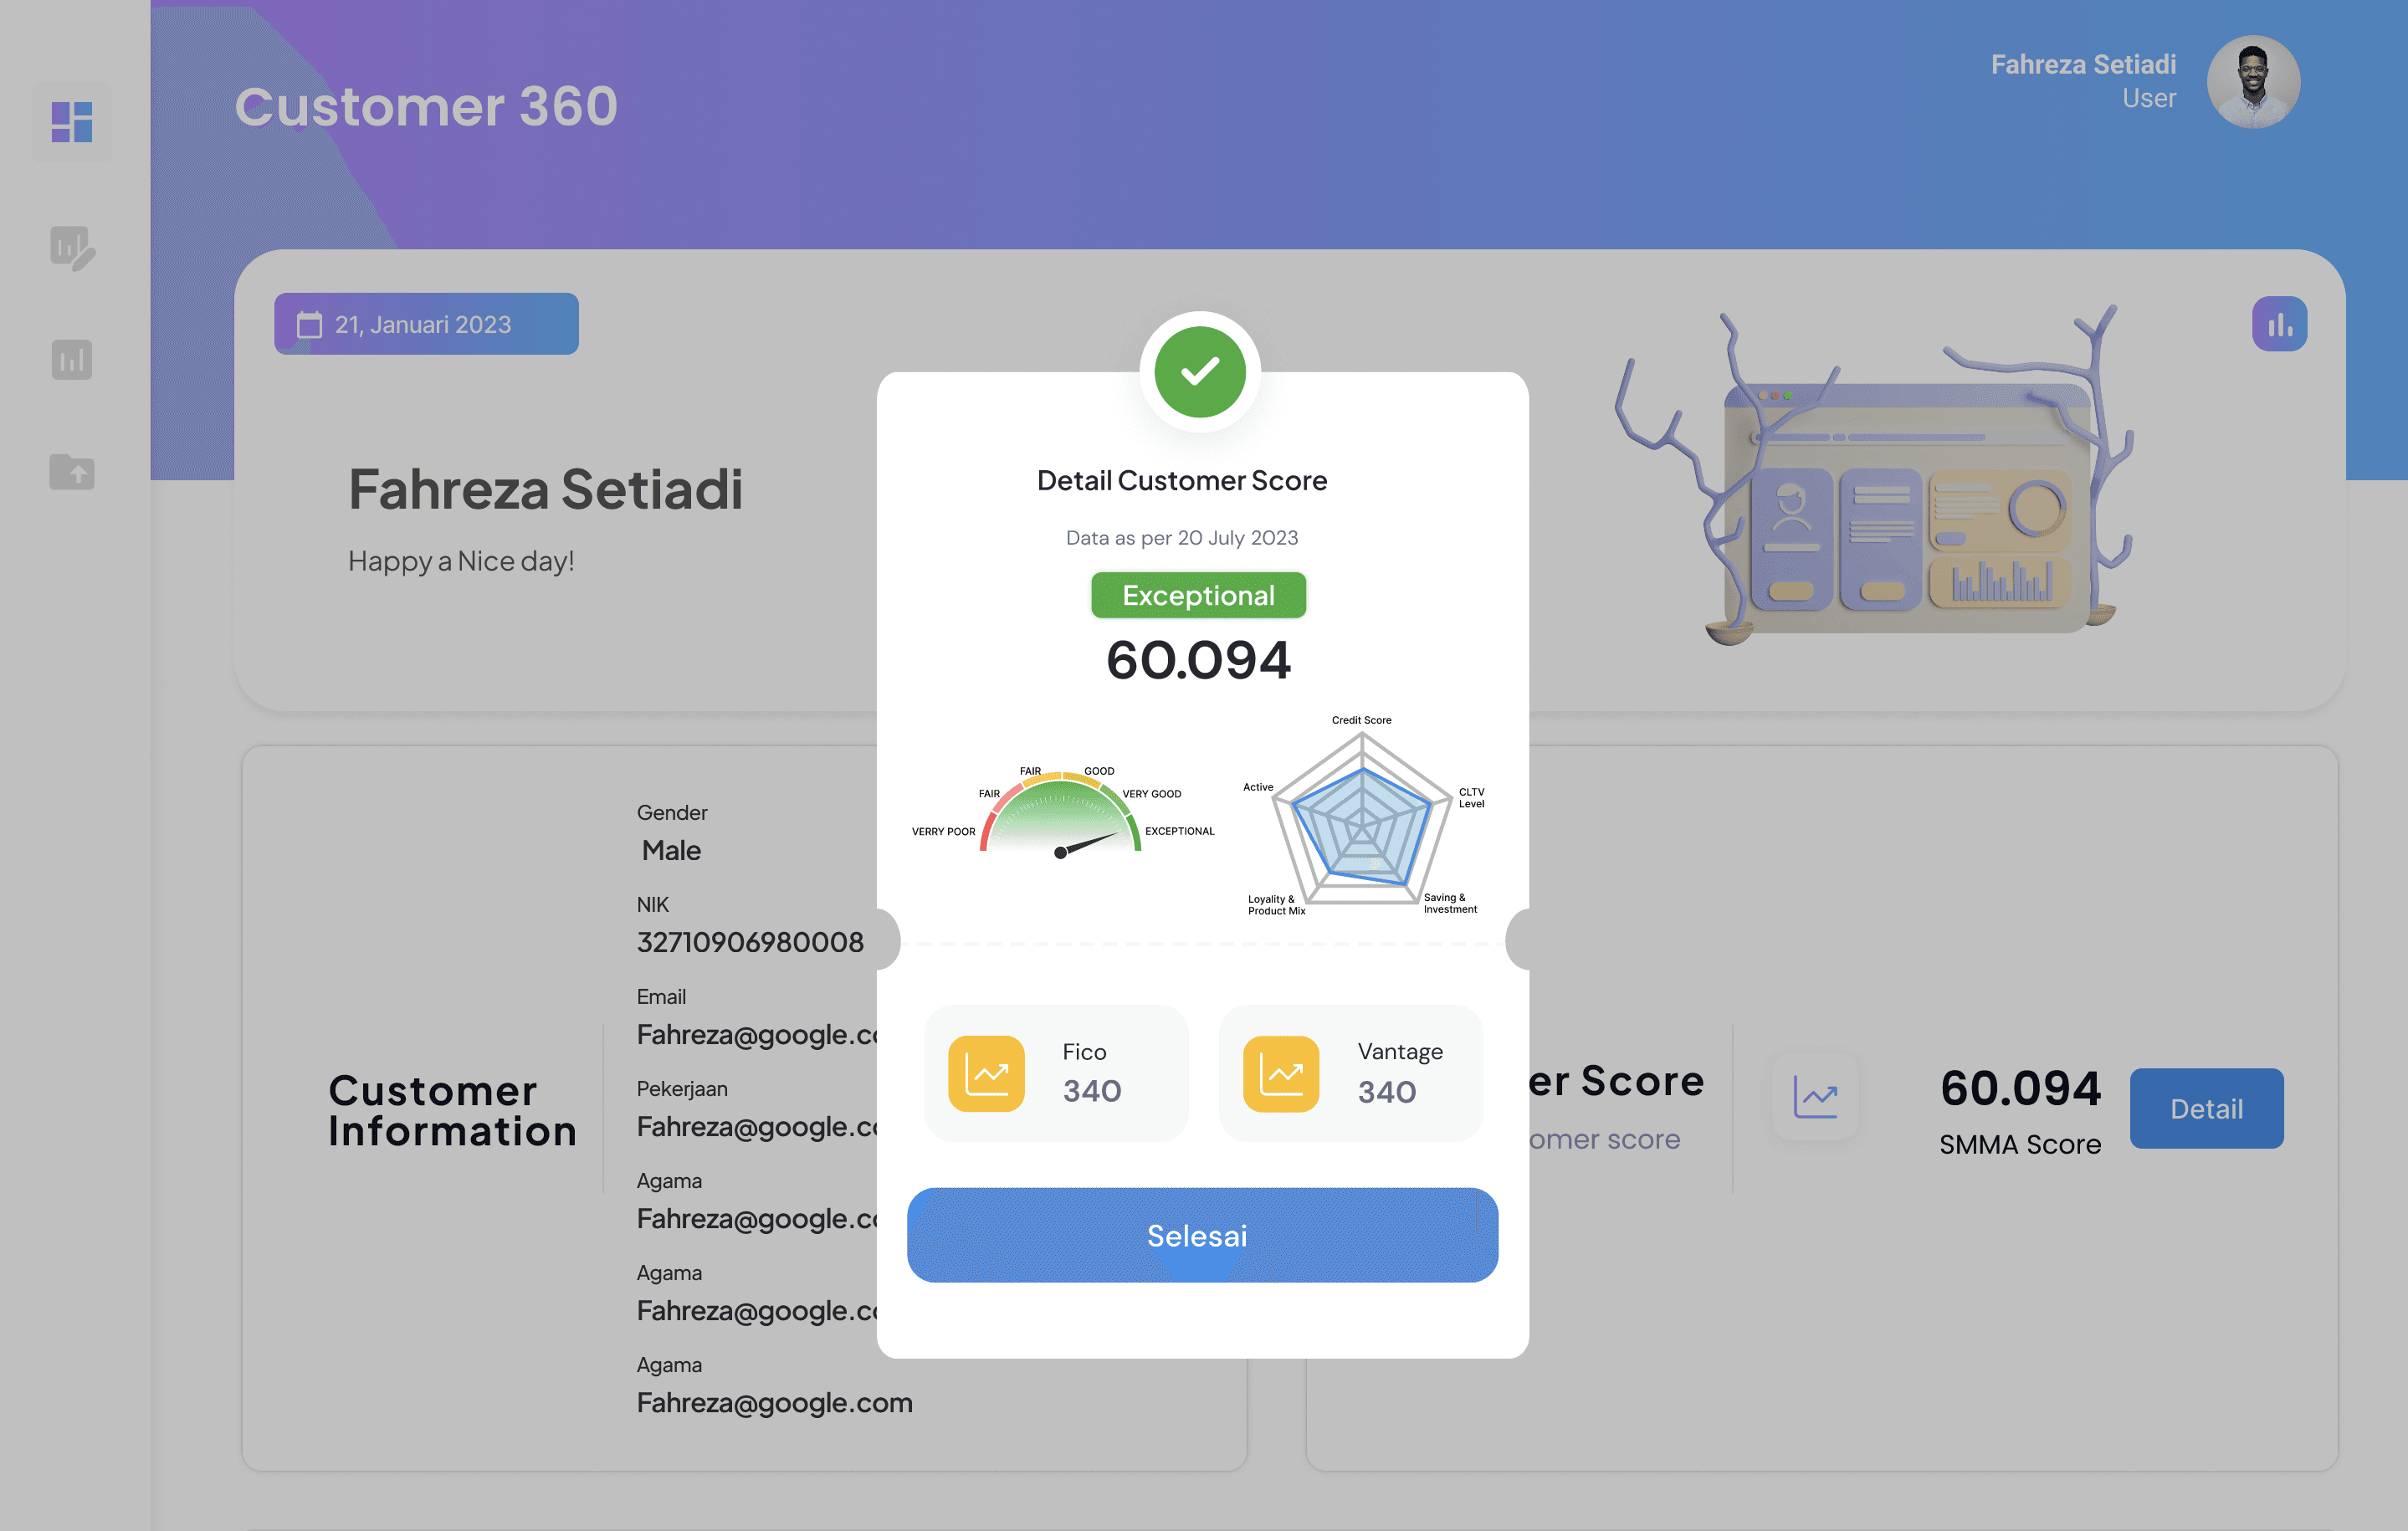Click the Fico 340 score card
Viewport: 2408px width, 1531px height.
[x=1056, y=1073]
